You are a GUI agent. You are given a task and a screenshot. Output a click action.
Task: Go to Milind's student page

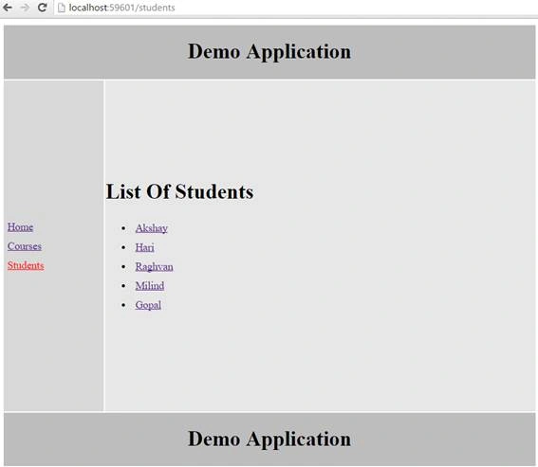click(x=150, y=286)
